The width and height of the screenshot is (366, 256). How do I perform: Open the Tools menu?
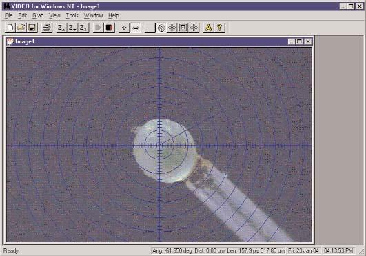point(72,15)
